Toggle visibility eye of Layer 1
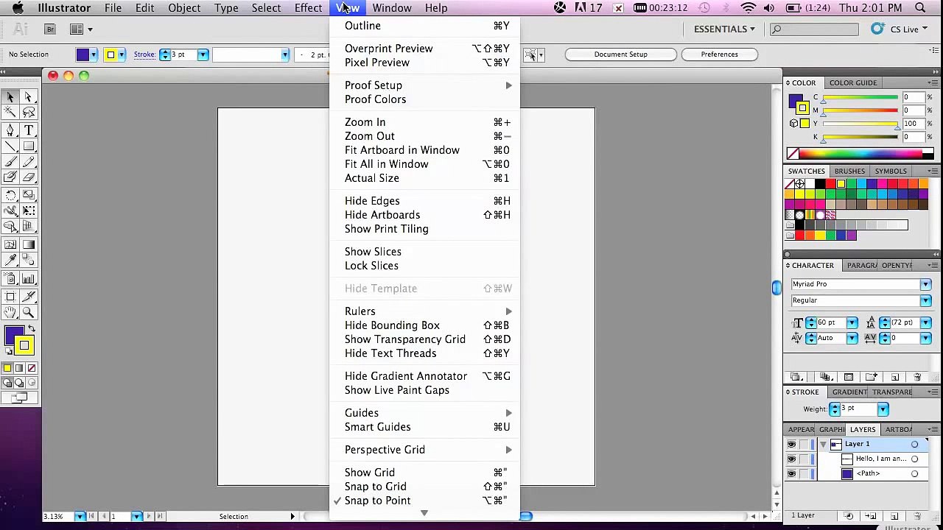The width and height of the screenshot is (943, 530). [791, 445]
